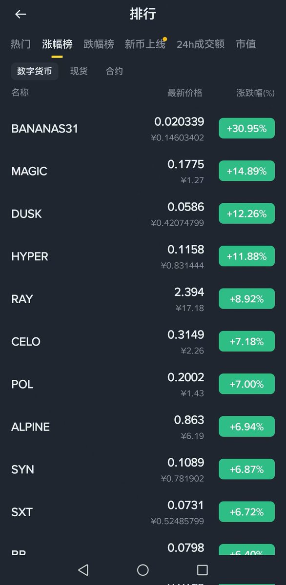Open the 新币上线 tab
This screenshot has height=585, width=286.
tap(145, 44)
